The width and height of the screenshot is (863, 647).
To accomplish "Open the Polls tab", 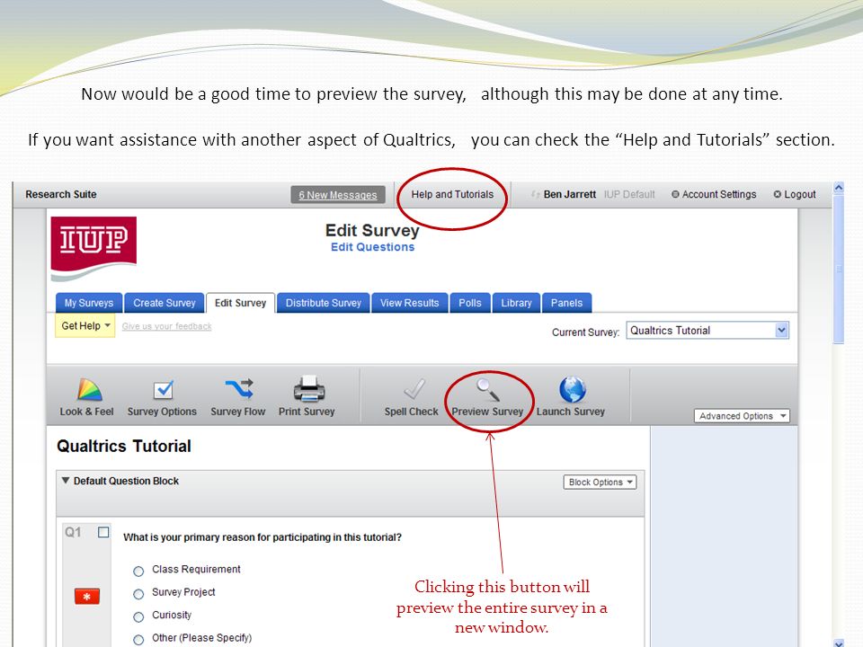I will click(470, 303).
